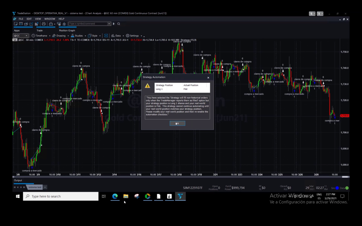Click the Settings gear icon

128,36
